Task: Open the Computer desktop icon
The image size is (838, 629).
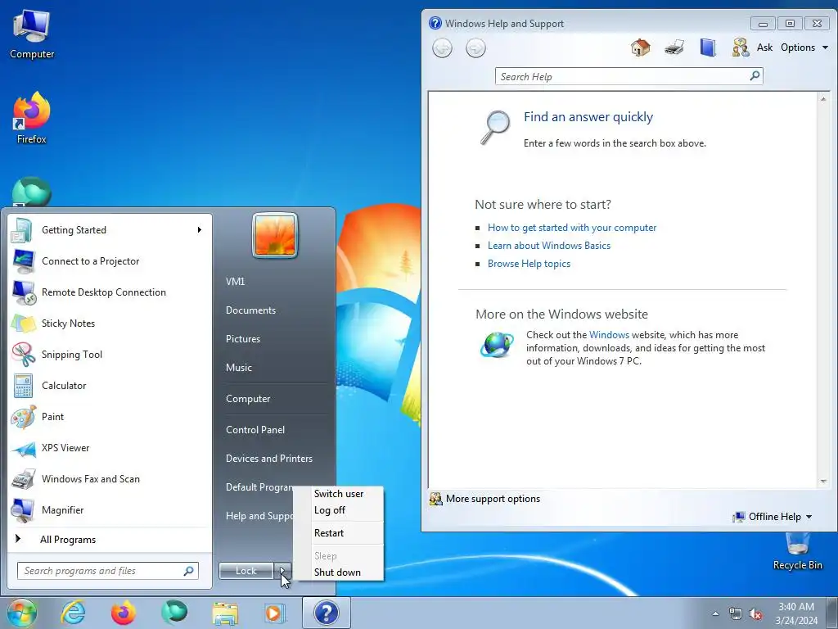Action: pyautogui.click(x=32, y=34)
